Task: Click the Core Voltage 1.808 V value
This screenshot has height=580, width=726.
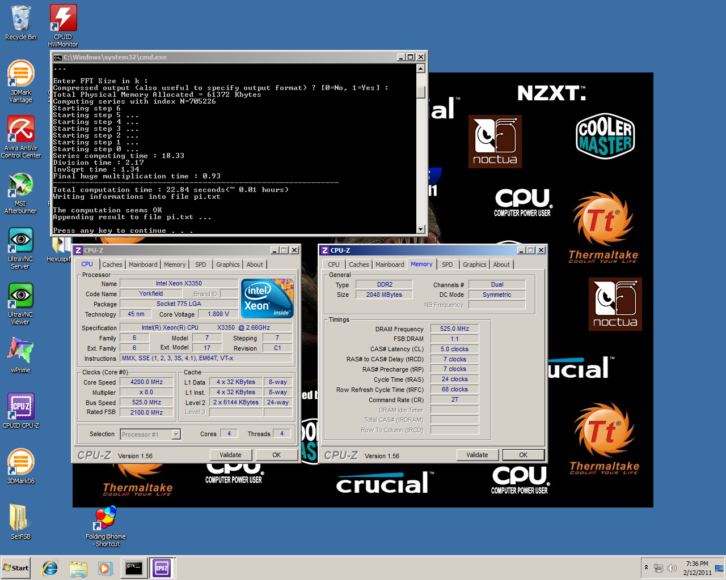Action: point(219,314)
